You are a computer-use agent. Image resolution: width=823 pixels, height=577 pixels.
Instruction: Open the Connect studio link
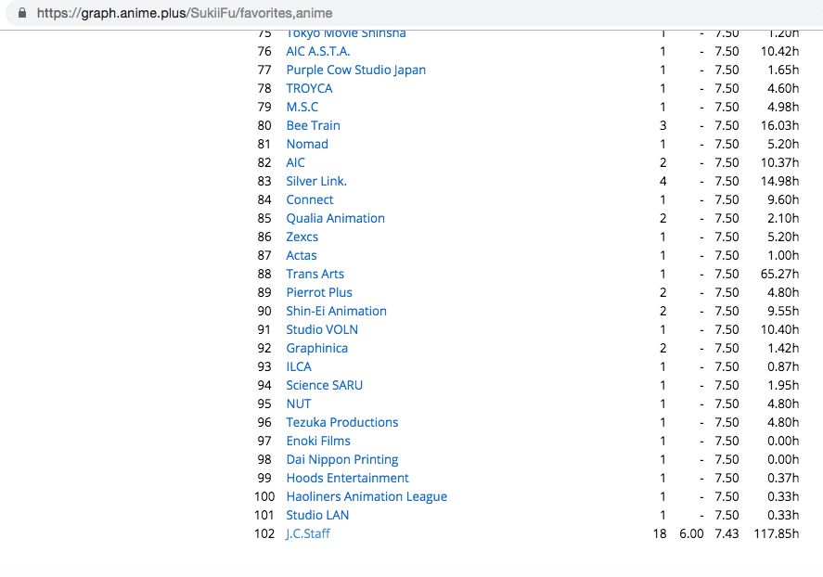(310, 199)
